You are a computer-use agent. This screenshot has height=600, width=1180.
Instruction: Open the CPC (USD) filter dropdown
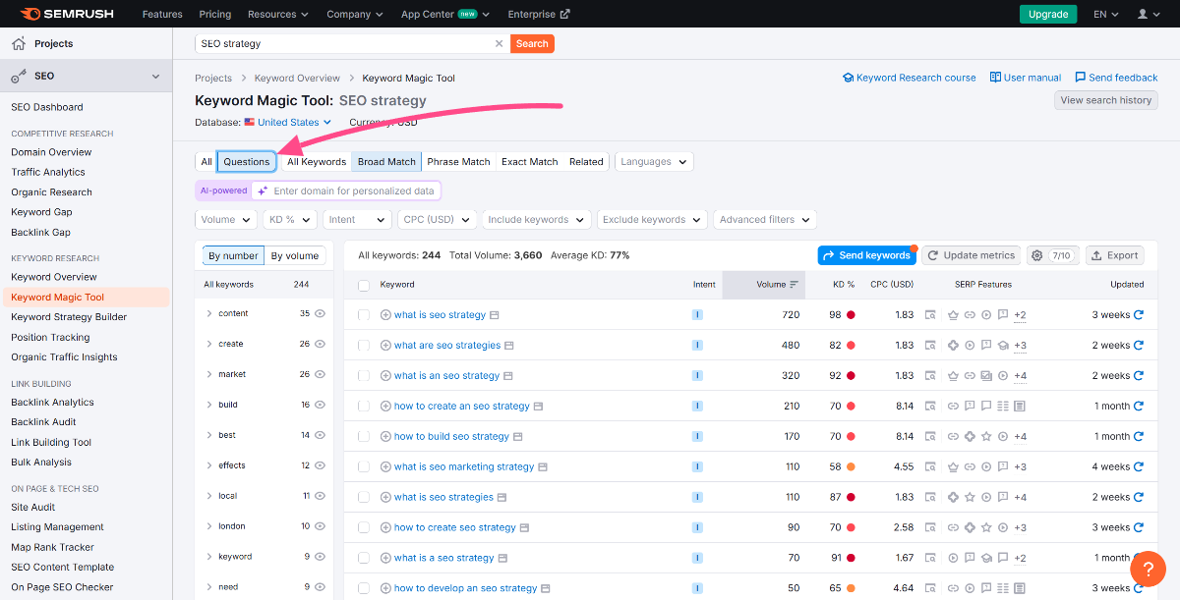[x=437, y=220]
